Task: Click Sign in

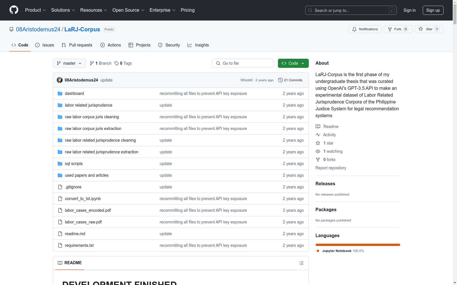Action: pyautogui.click(x=410, y=10)
